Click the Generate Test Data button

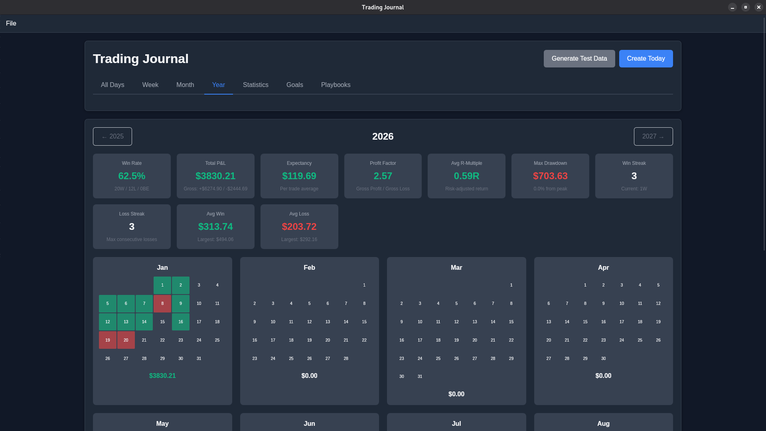click(579, 59)
